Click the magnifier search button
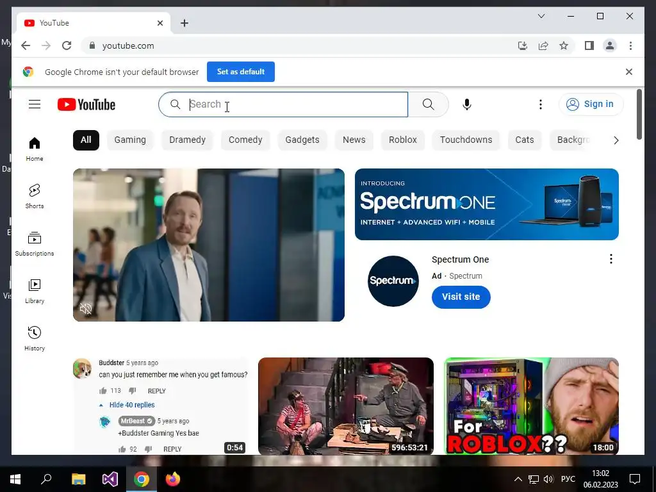 pos(428,104)
